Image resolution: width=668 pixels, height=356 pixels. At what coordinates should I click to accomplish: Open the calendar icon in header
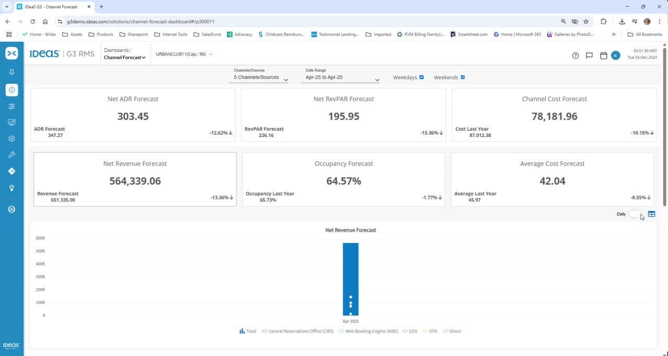pyautogui.click(x=603, y=55)
